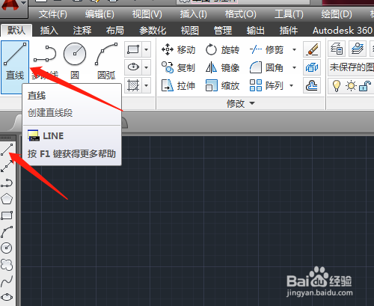Select the 直线 (Line) tool in ribbon
374x306 pixels.
15,67
